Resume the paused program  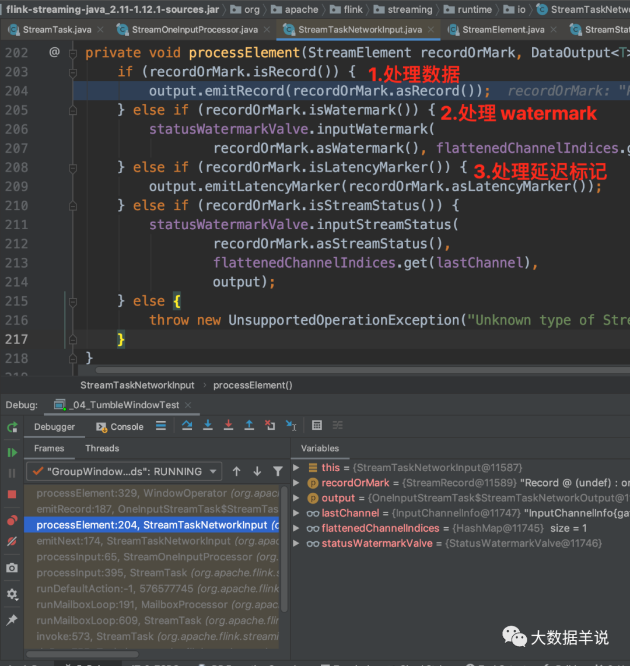12,452
